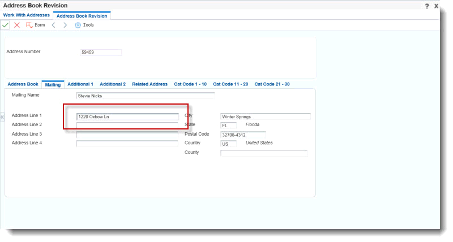Select the Address Book tab
Screen dimensions: 453x242
pyautogui.click(x=23, y=84)
